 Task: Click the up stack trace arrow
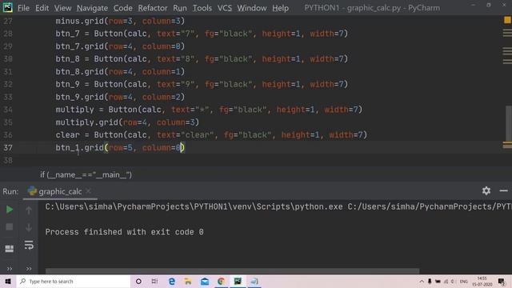coord(29,210)
